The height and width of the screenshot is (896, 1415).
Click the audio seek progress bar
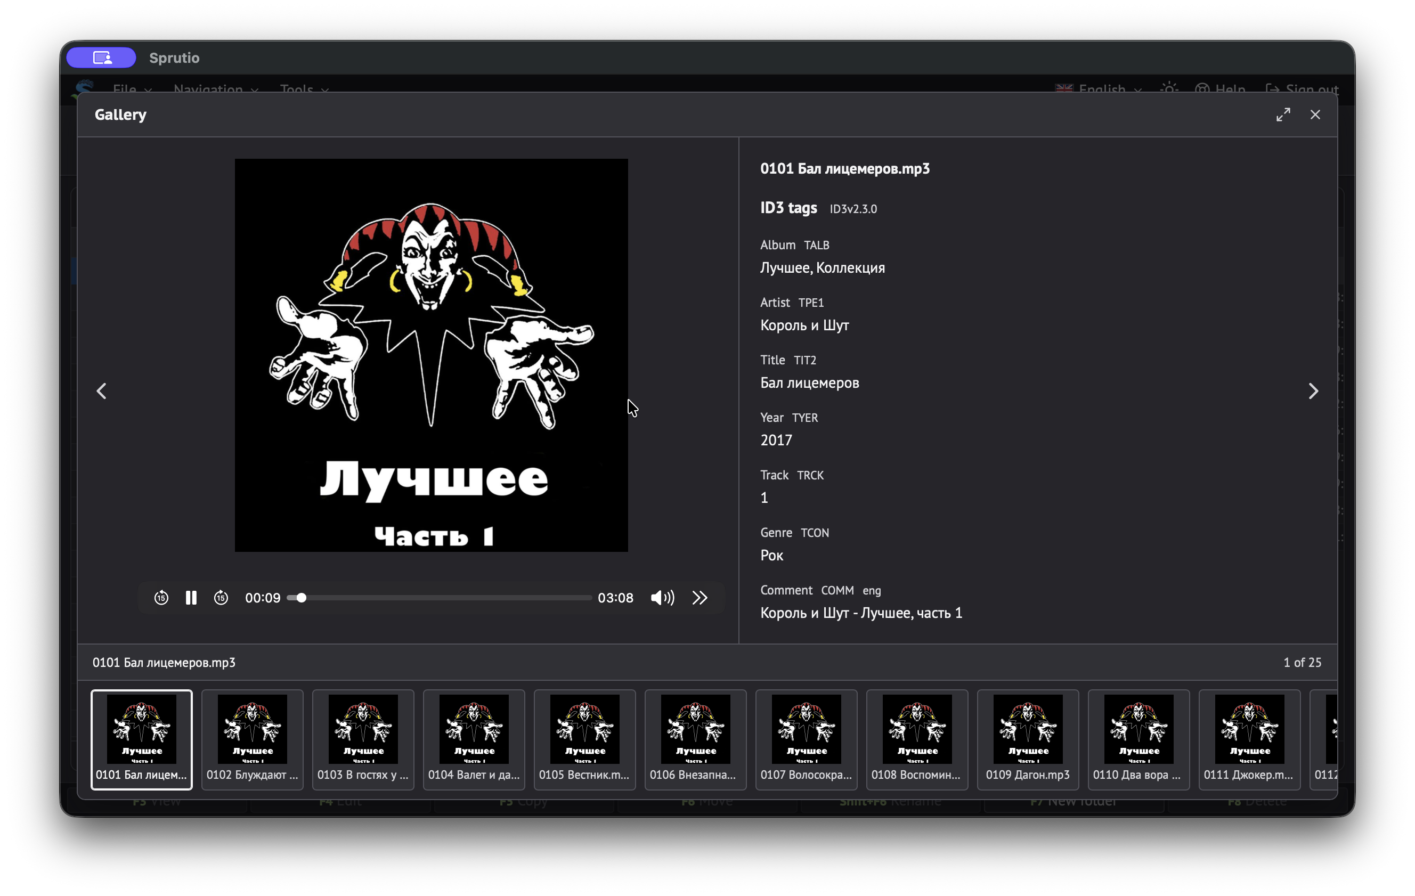coord(439,598)
